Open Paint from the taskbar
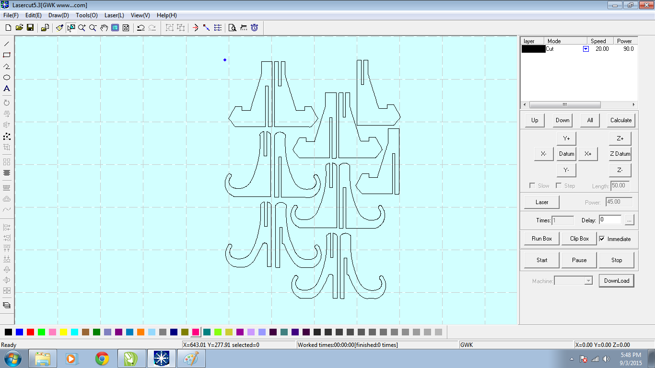The height and width of the screenshot is (368, 655). [x=191, y=358]
